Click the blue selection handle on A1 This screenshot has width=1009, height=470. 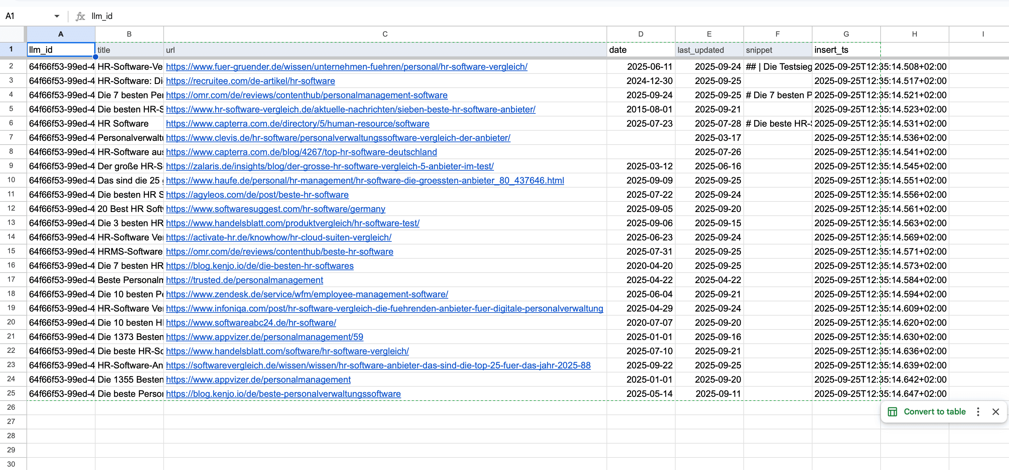(95, 57)
